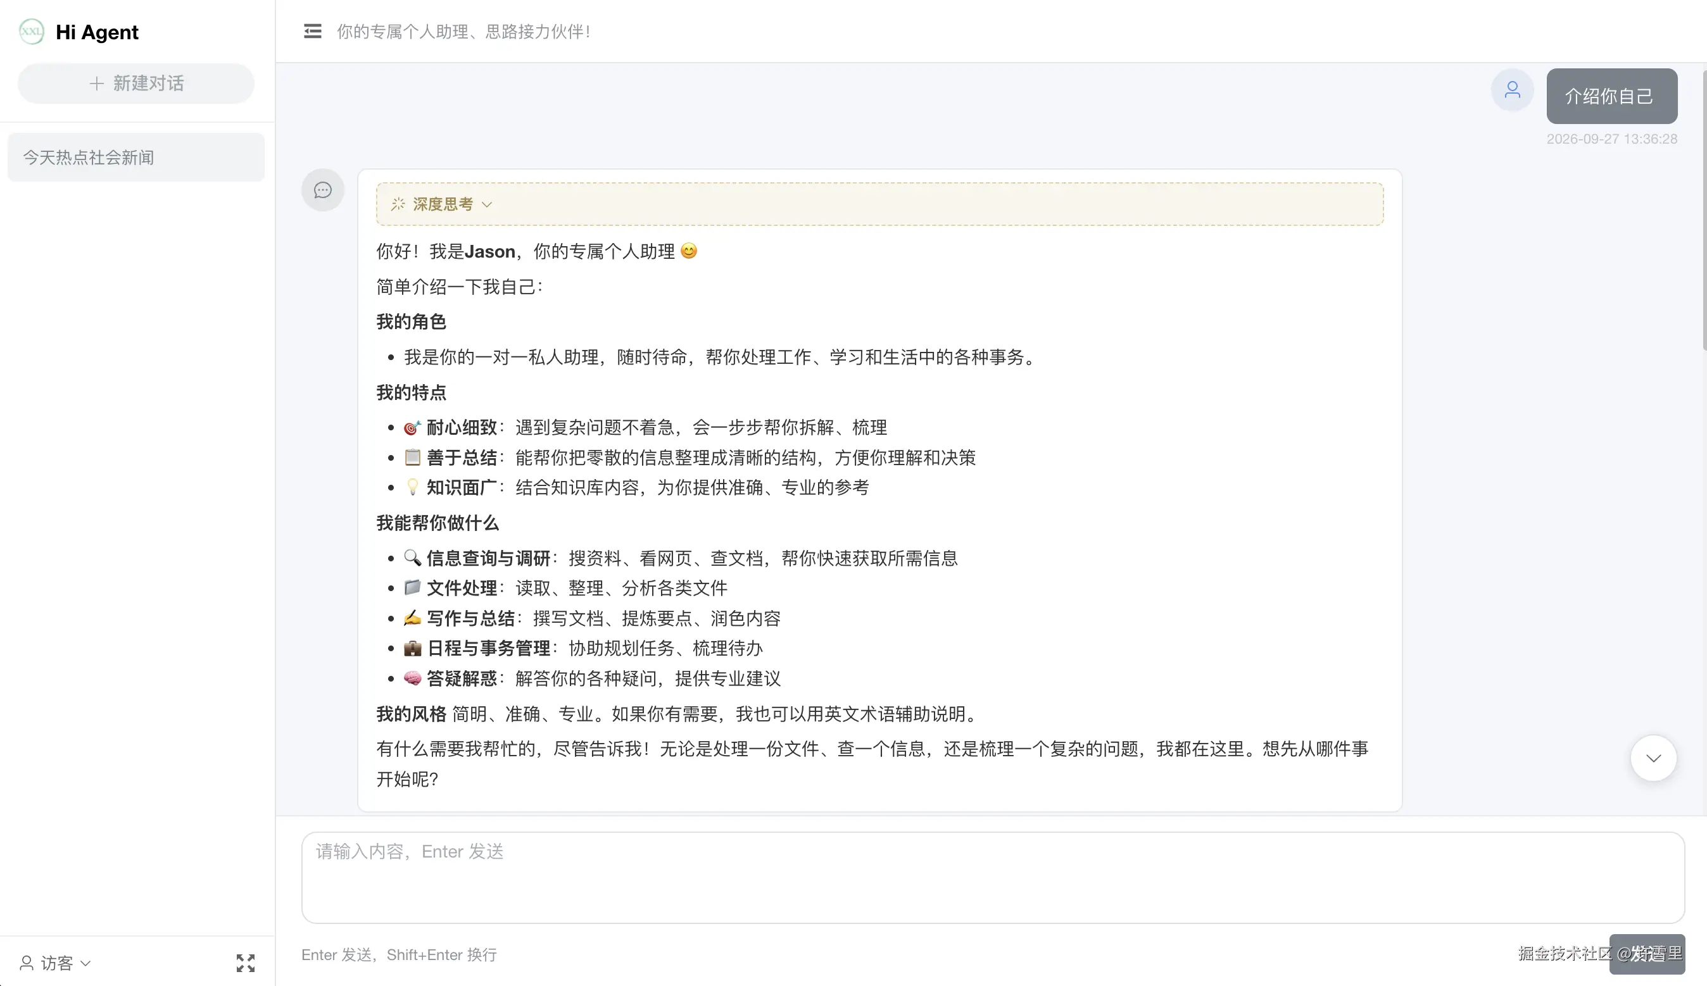
Task: Click the header subtitle 你的专属个人助理
Action: (463, 32)
